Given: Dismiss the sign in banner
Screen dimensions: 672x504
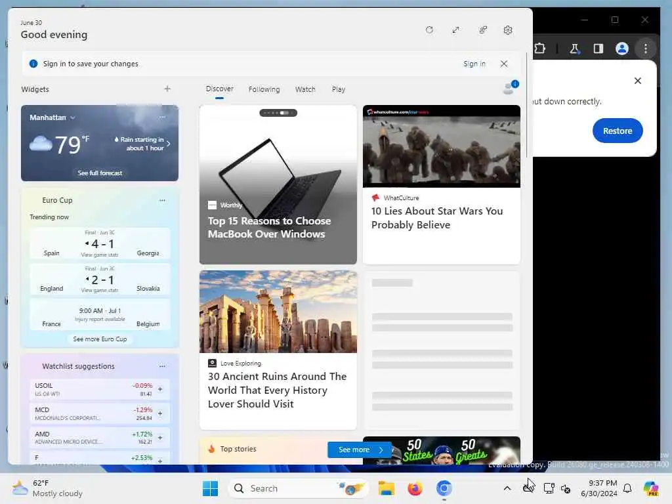Looking at the screenshot, I should coord(504,64).
